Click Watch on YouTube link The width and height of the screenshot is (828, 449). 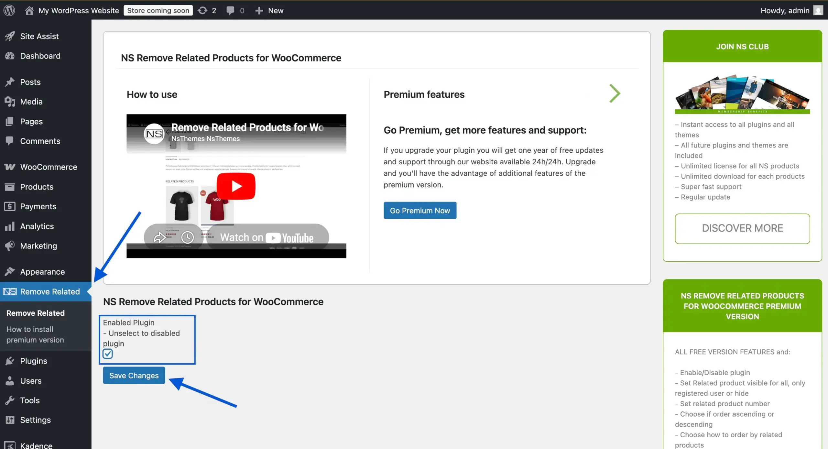coord(267,237)
